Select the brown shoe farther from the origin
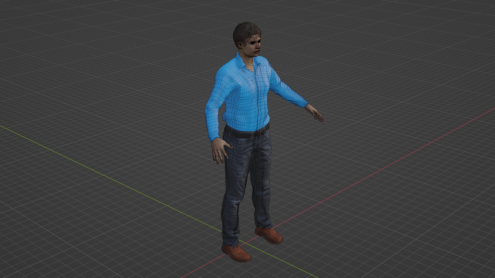 click(x=269, y=235)
